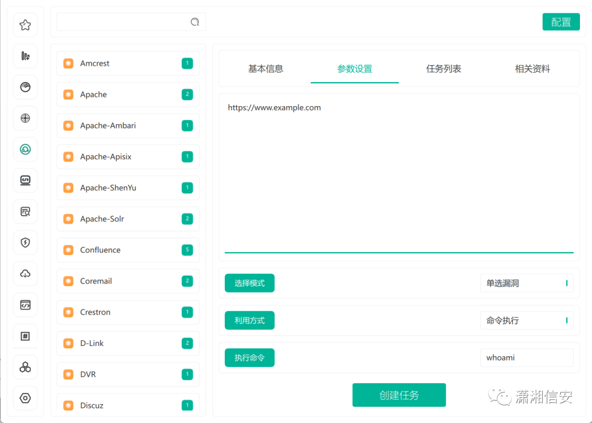Select the green active exploit sidebar icon
This screenshot has height=423, width=592.
pos(25,149)
